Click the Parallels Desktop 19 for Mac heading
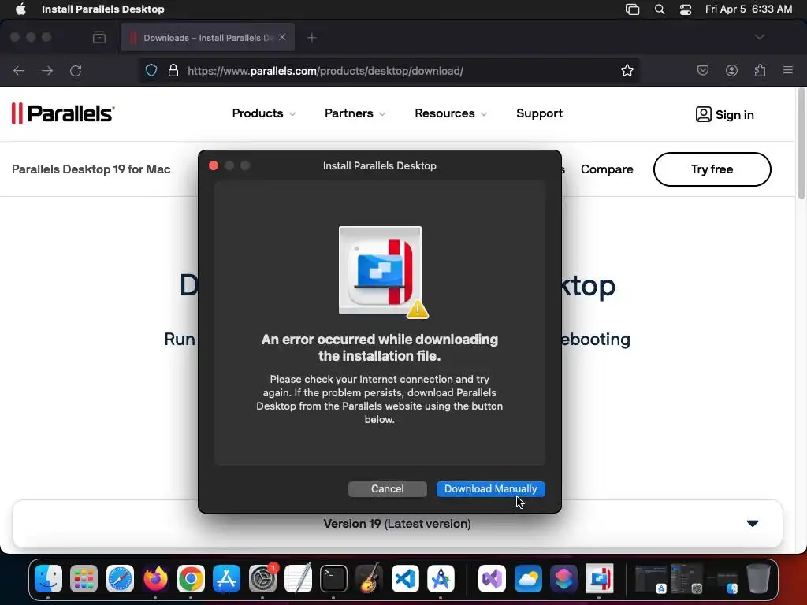This screenshot has height=605, width=807. tap(91, 169)
